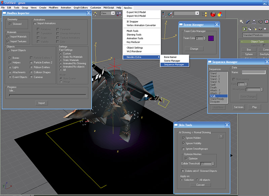Select the Geometry category sphere icon
This screenshot has width=269, height=196.
(245, 29)
